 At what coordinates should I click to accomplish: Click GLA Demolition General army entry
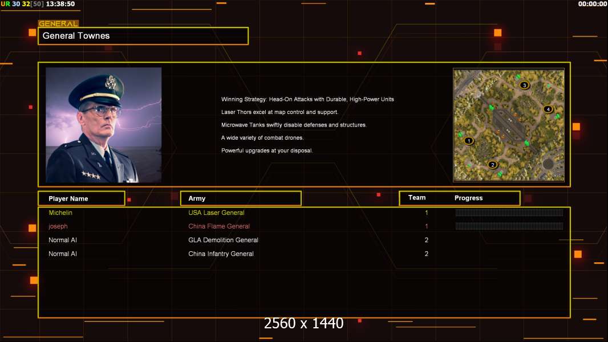click(x=224, y=240)
